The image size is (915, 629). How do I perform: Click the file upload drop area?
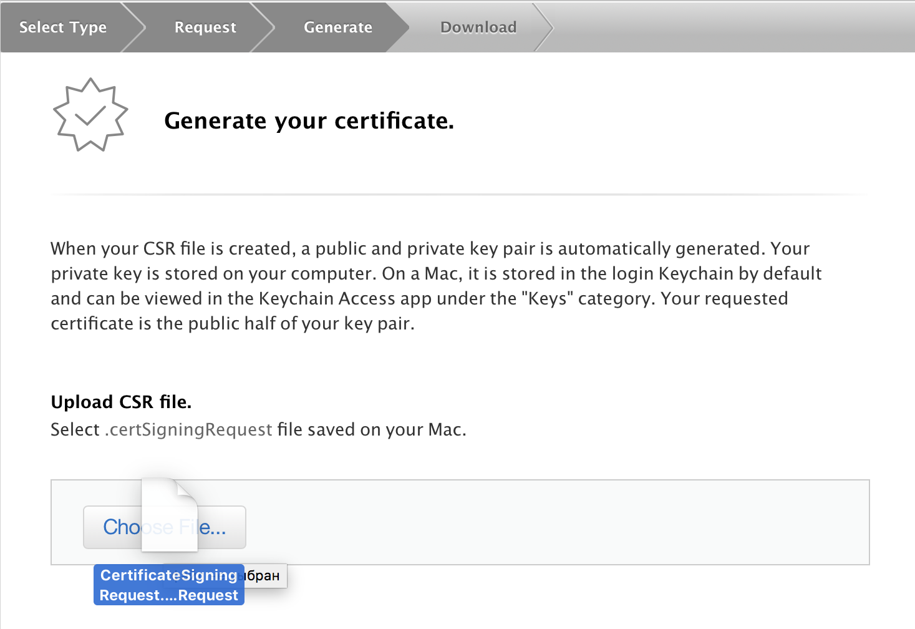pyautogui.click(x=460, y=522)
